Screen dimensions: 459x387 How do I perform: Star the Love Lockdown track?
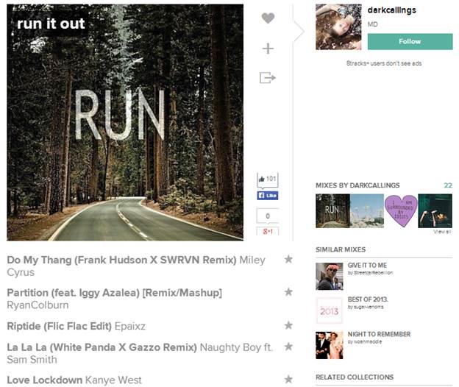tap(288, 380)
